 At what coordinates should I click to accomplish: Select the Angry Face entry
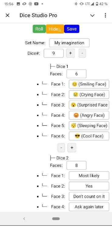point(89,115)
